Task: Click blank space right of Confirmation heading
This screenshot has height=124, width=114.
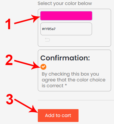Action: 100,58
